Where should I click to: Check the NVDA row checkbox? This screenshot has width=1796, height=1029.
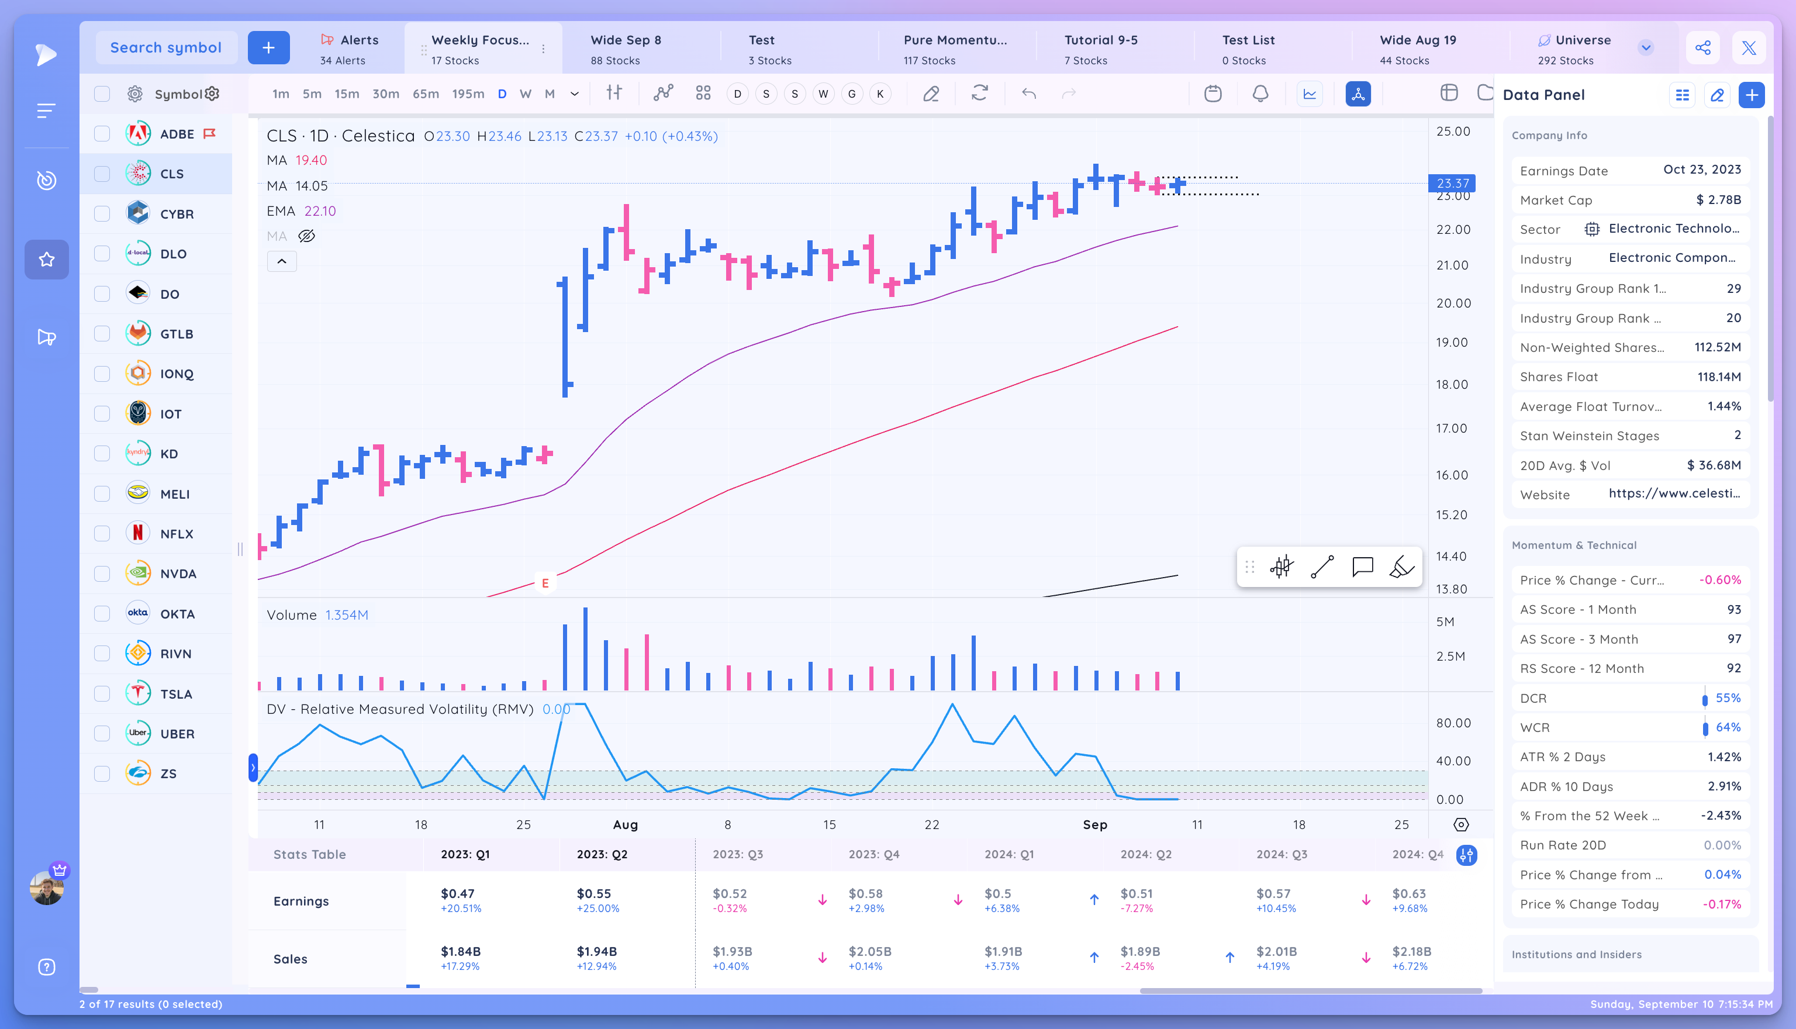pos(102,573)
